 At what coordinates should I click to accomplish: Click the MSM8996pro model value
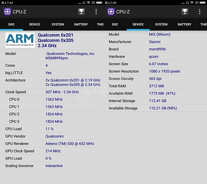tap(57, 58)
